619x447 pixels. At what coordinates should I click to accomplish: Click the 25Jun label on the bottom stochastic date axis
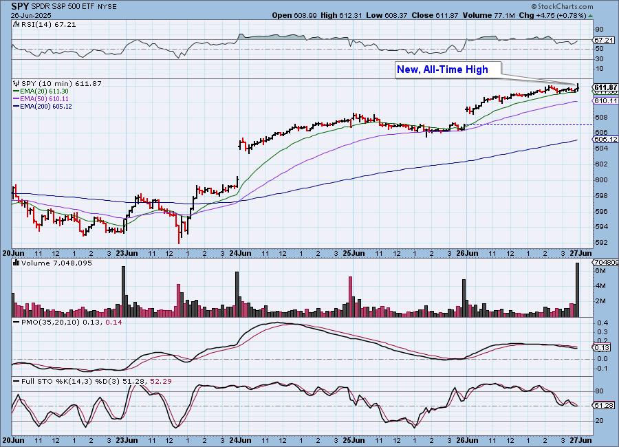click(354, 440)
